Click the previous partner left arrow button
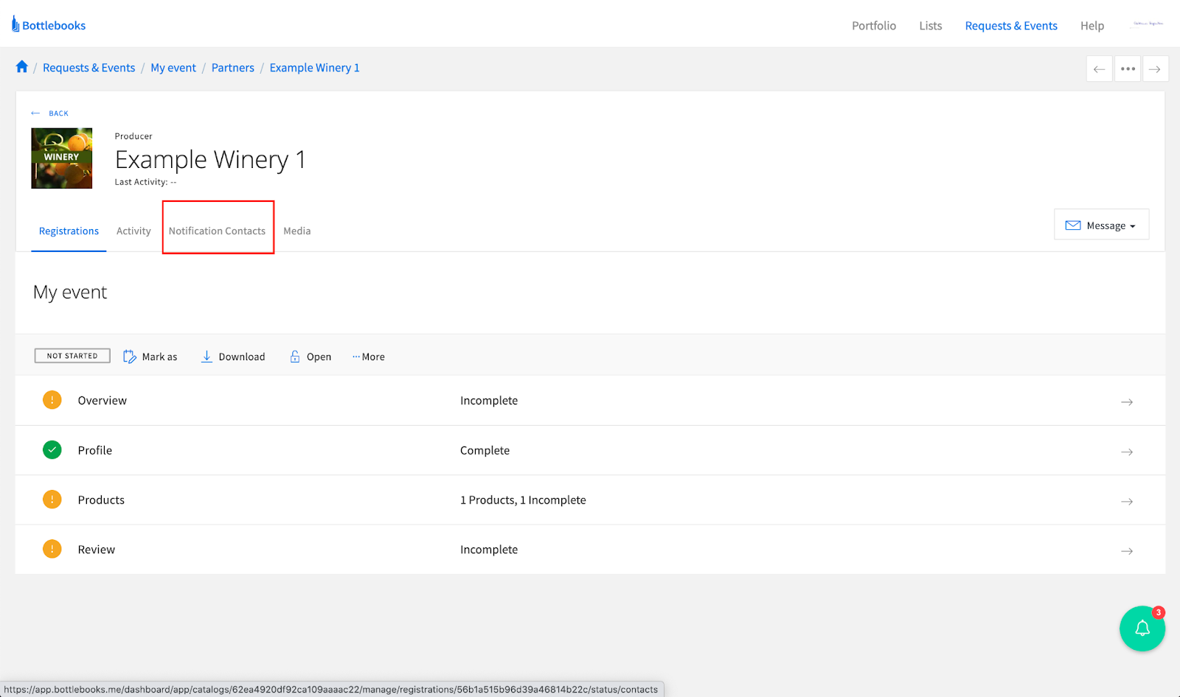The image size is (1180, 697). [x=1099, y=69]
